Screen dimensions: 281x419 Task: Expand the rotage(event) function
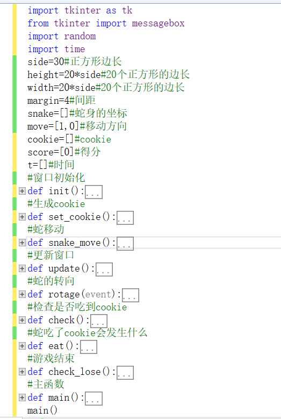pyautogui.click(x=22, y=294)
